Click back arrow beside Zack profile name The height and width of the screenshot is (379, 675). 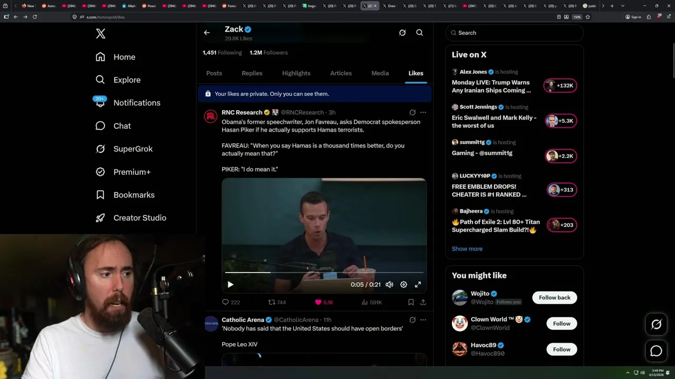tap(207, 33)
